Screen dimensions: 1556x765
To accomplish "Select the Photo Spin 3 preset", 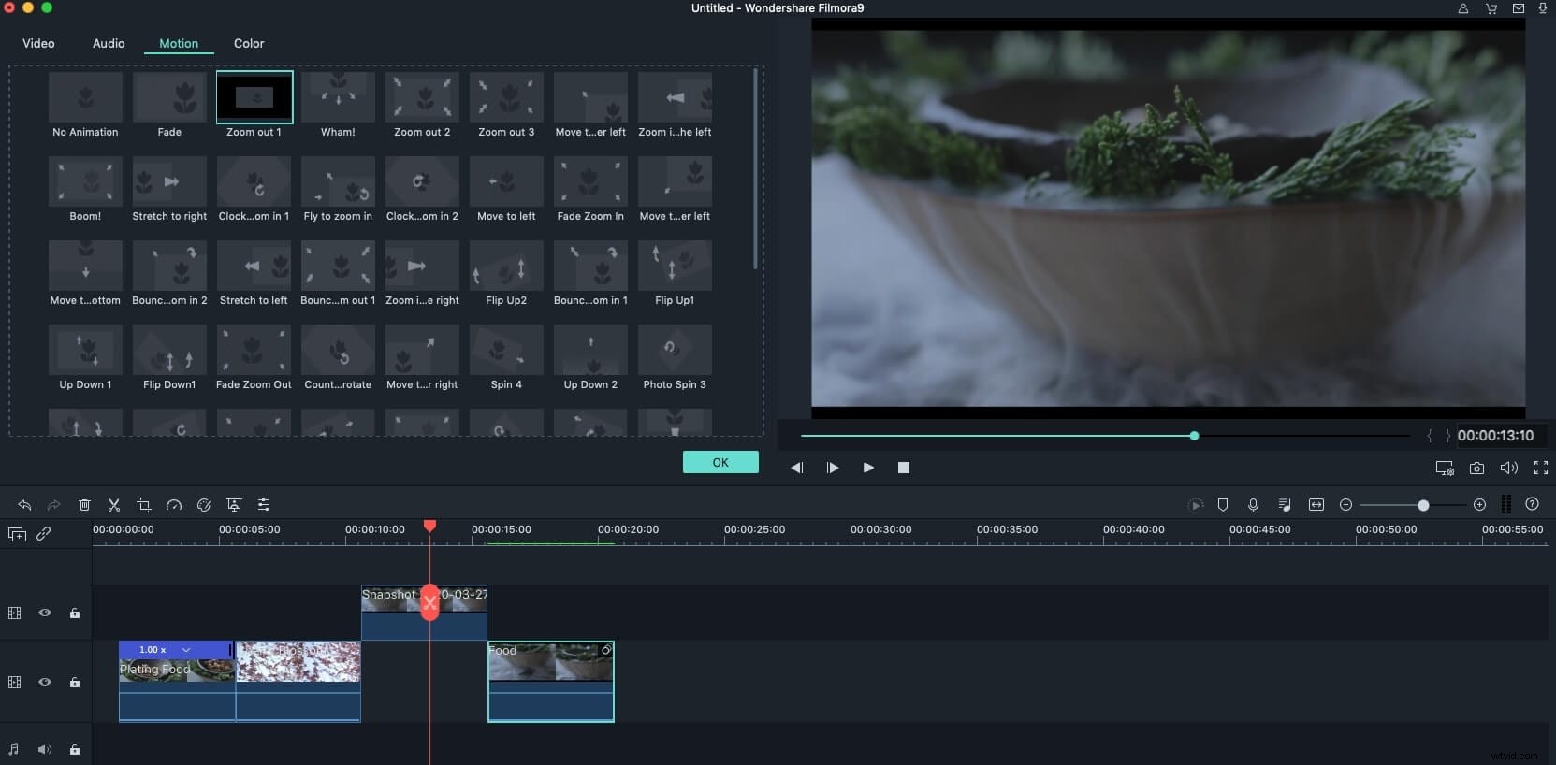I will click(x=675, y=358).
